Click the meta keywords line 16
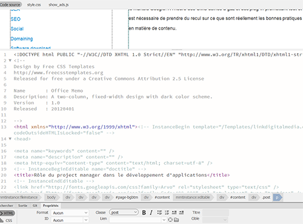 pos(64,151)
